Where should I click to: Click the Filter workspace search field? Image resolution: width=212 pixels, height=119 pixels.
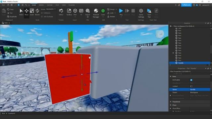click(191, 26)
